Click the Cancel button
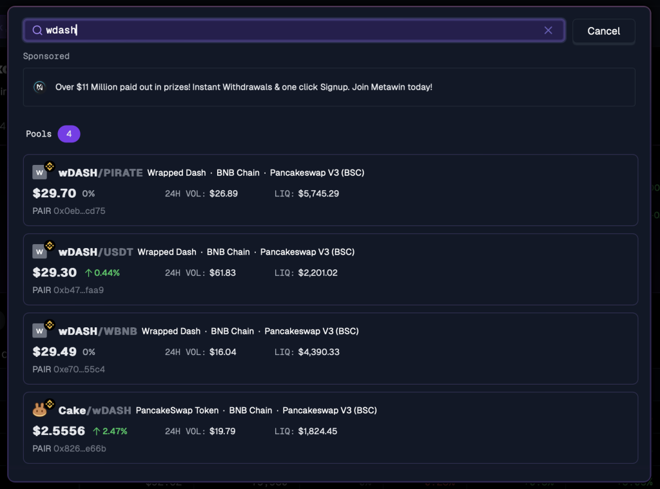 tap(603, 31)
